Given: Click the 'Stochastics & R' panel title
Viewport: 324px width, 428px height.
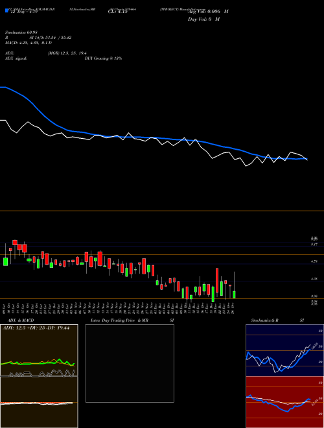Looking at the screenshot, I should coord(264,320).
